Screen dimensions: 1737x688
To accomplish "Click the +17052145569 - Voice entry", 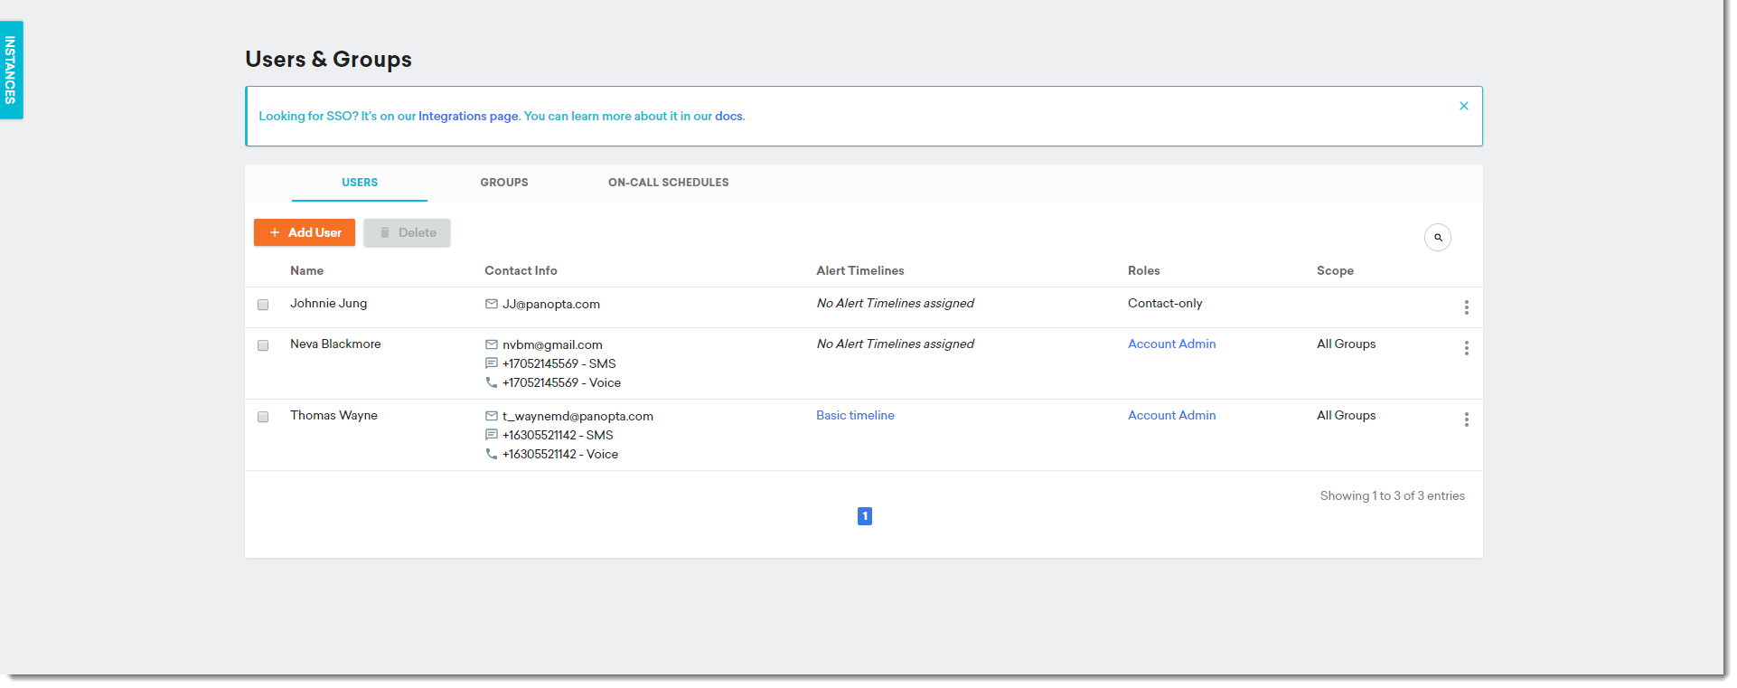I will tap(561, 382).
